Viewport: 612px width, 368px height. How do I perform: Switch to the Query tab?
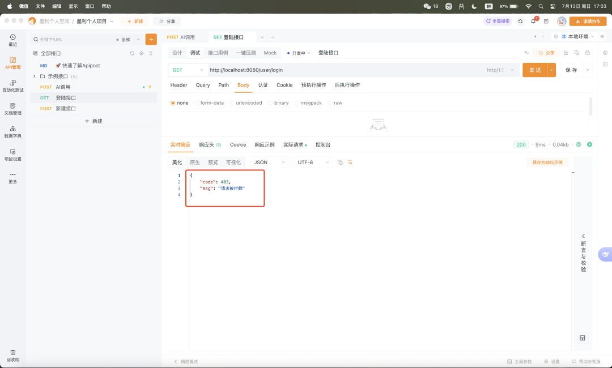point(202,85)
